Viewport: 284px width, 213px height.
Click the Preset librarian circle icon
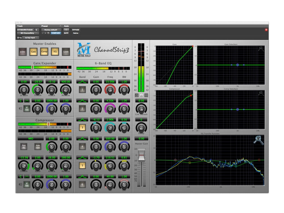(60, 26)
